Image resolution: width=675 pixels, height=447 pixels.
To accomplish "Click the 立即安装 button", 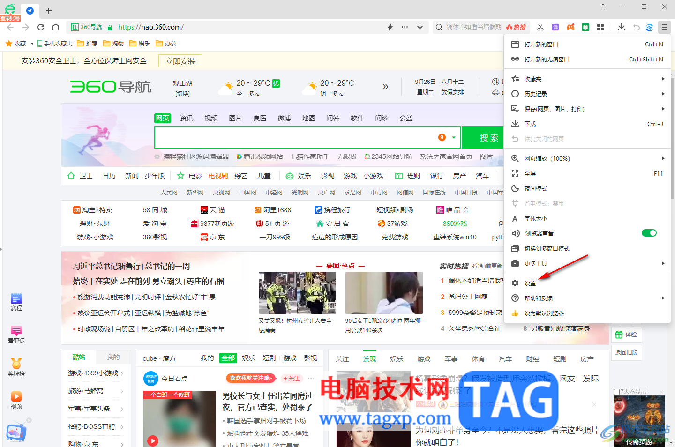I will (x=180, y=61).
